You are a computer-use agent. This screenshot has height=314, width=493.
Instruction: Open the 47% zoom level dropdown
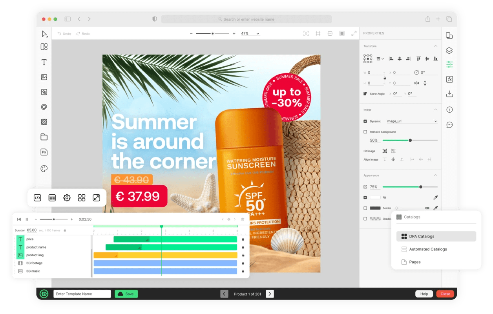(x=250, y=34)
